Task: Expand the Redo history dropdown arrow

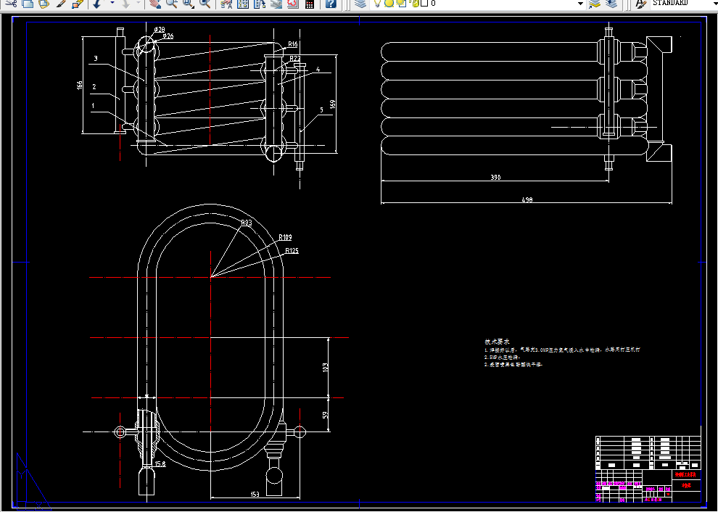Action: (139, 4)
